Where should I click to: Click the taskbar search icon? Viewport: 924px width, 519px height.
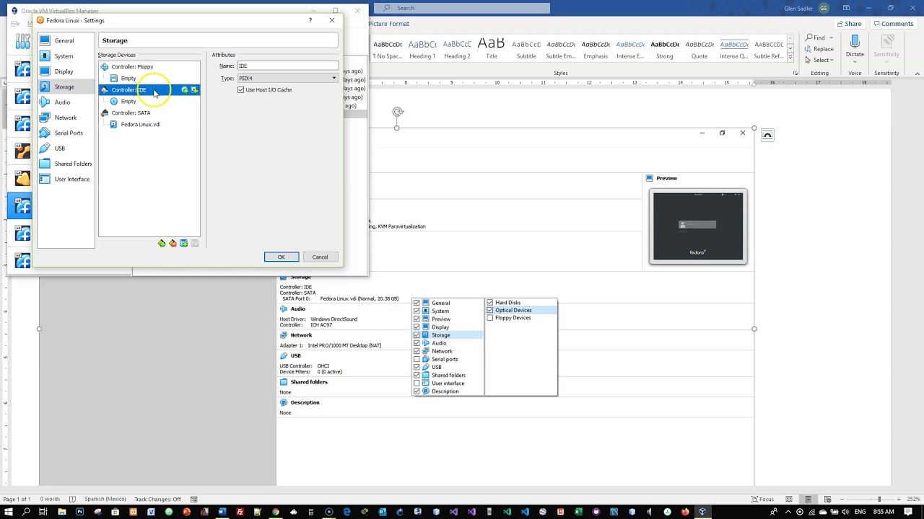coord(26,512)
